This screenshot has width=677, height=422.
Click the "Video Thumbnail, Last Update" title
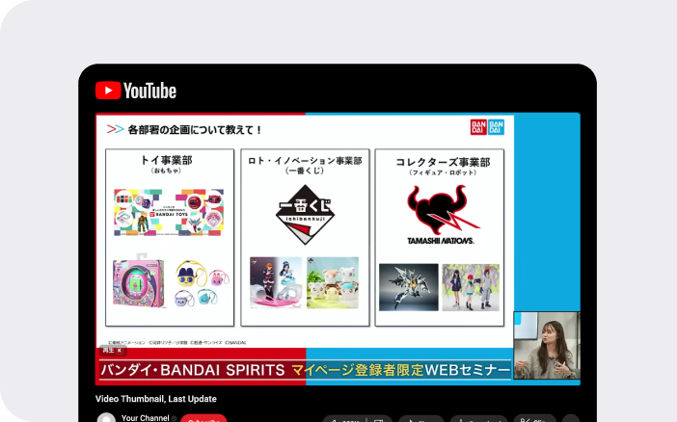tap(156, 399)
